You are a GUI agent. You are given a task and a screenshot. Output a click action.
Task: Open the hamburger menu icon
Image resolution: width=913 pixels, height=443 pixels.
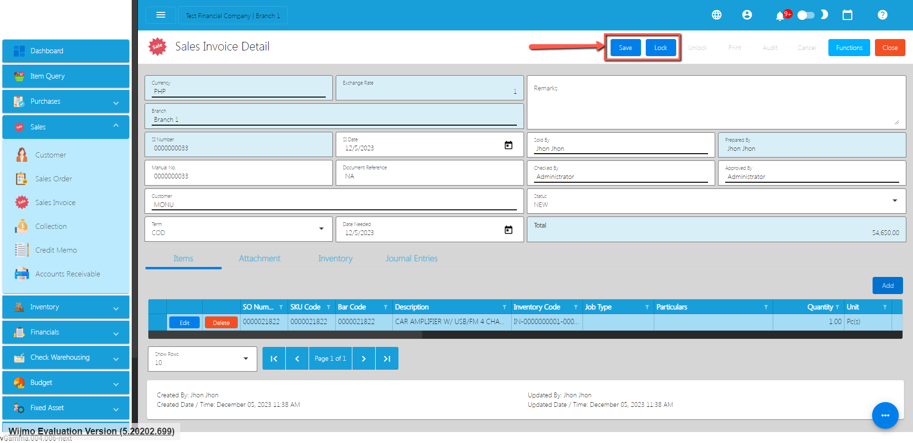pyautogui.click(x=161, y=15)
